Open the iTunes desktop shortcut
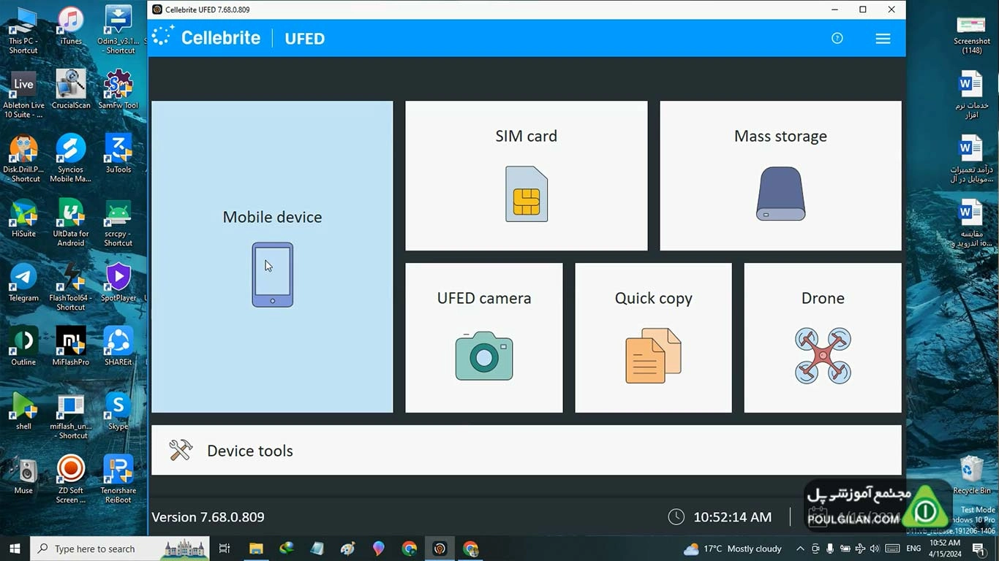This screenshot has width=999, height=561. [x=71, y=27]
